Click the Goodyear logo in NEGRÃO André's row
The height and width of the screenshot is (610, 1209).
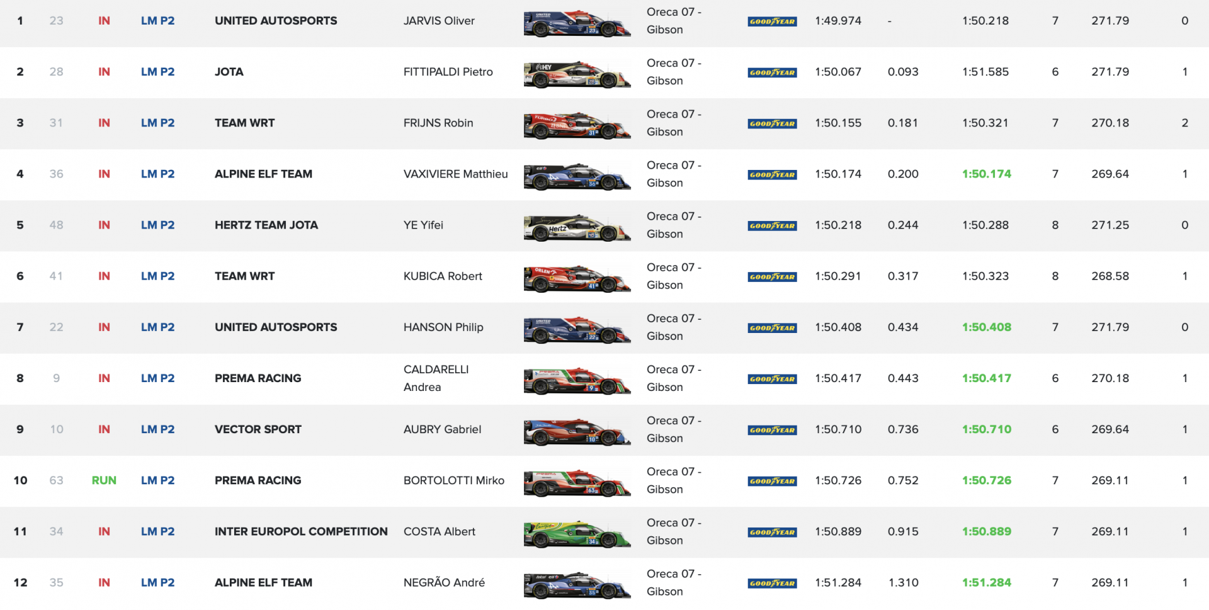772,584
